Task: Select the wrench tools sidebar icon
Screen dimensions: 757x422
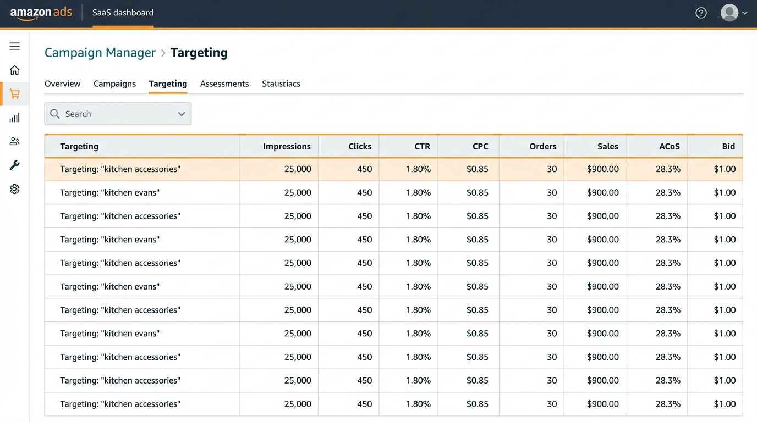Action: (14, 165)
